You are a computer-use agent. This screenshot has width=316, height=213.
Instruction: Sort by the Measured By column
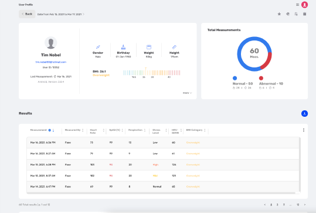83,130
